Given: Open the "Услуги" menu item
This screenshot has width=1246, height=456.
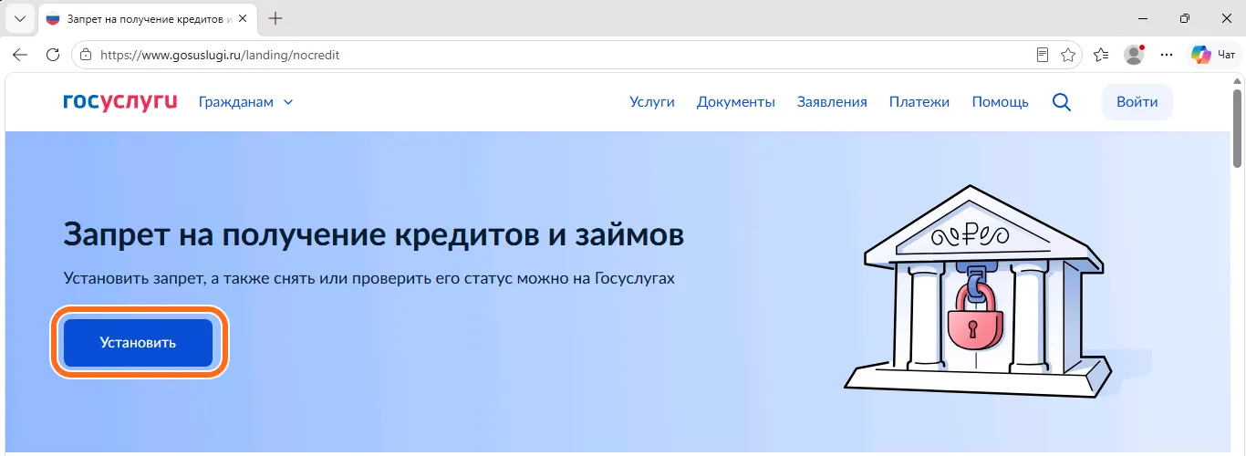Looking at the screenshot, I should coord(652,102).
